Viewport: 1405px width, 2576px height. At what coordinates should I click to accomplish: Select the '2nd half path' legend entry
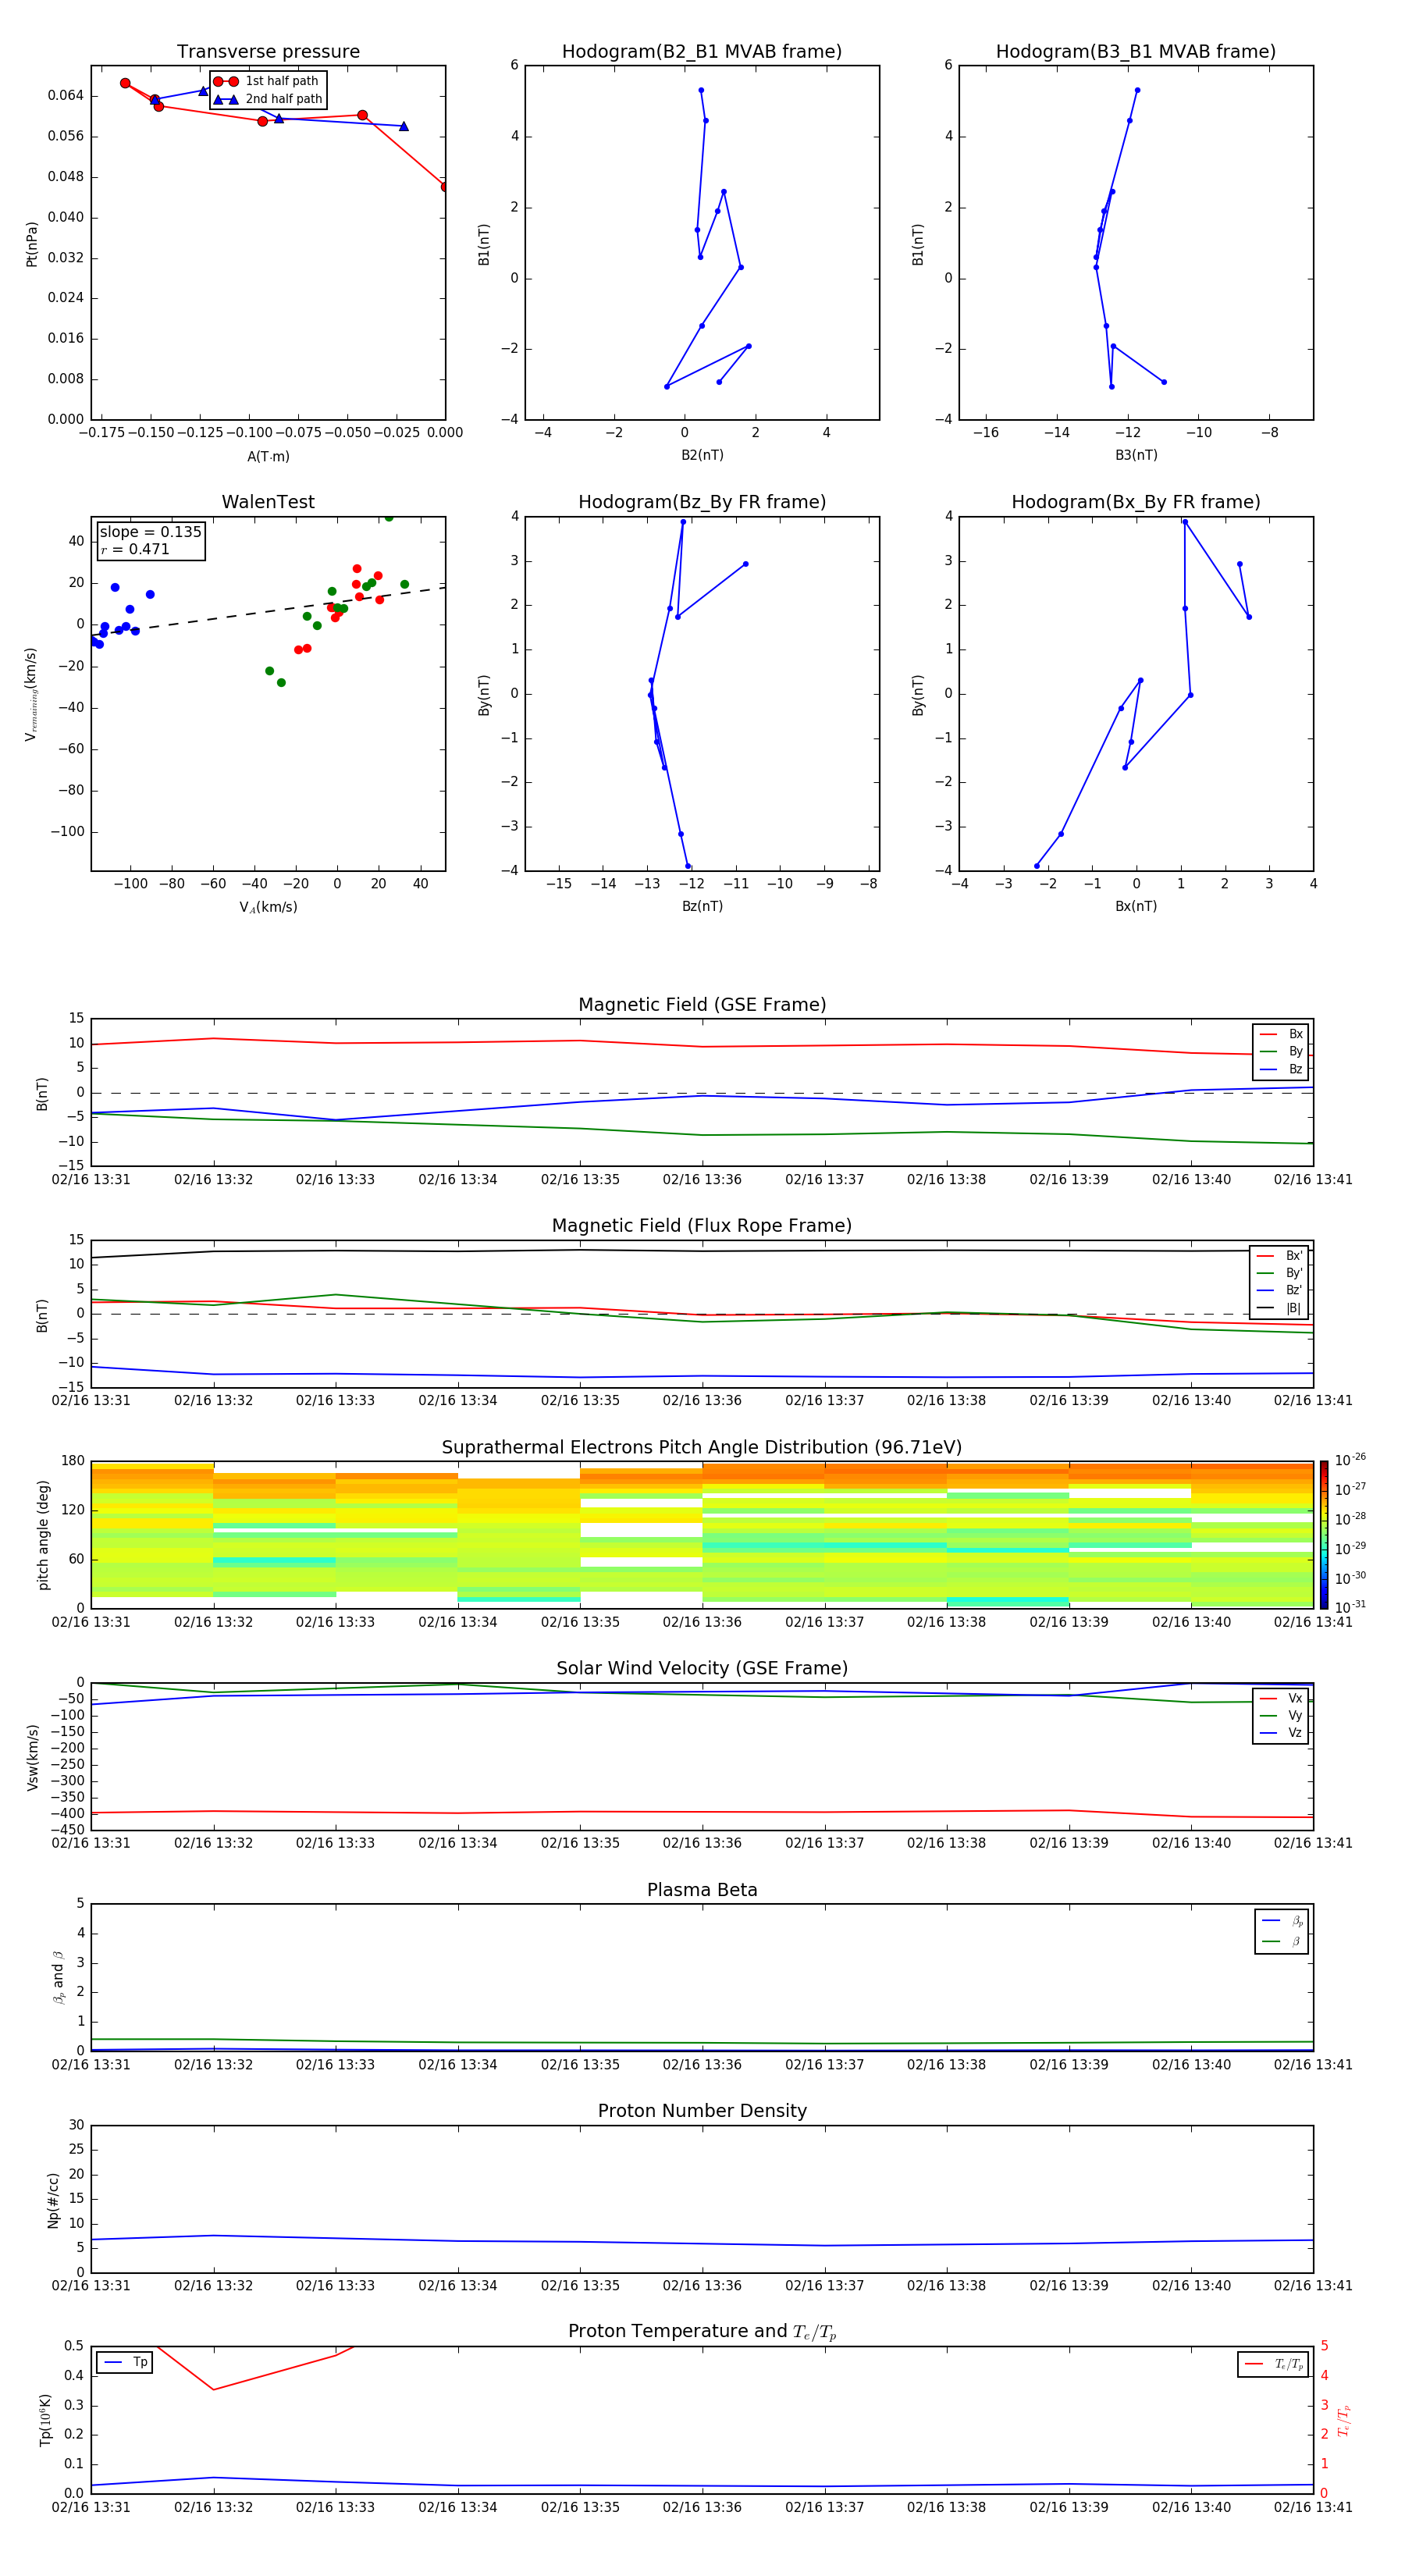pyautogui.click(x=267, y=99)
